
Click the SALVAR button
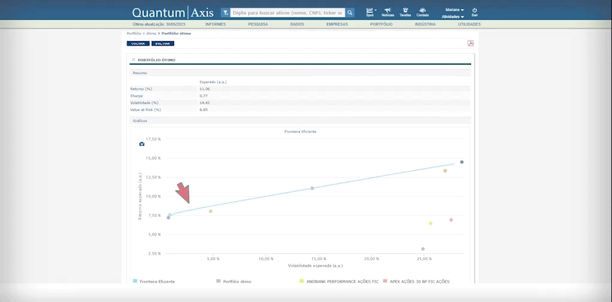(x=163, y=44)
